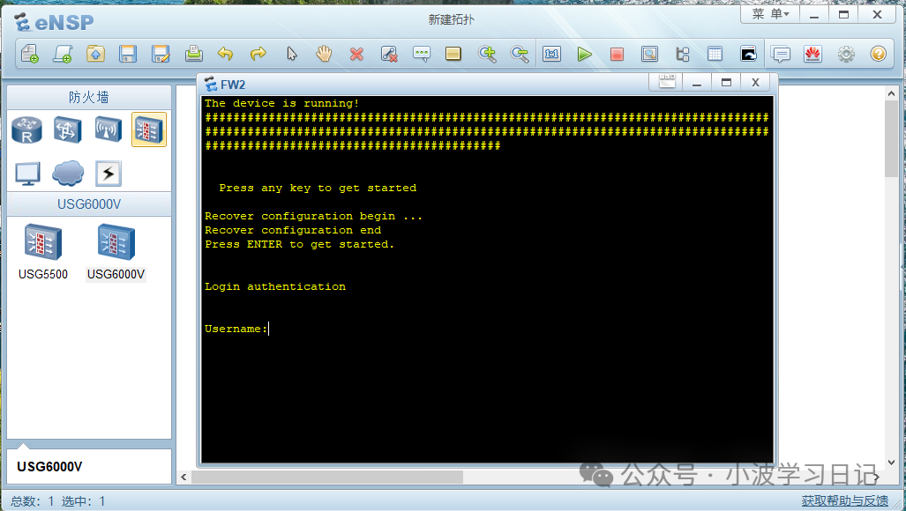906x511 pixels.
Task: Select the PC terminal device category
Action: point(27,174)
